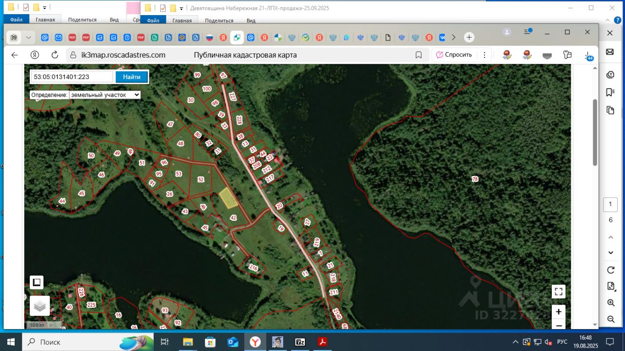Click the Спросить assistant button

click(x=454, y=55)
